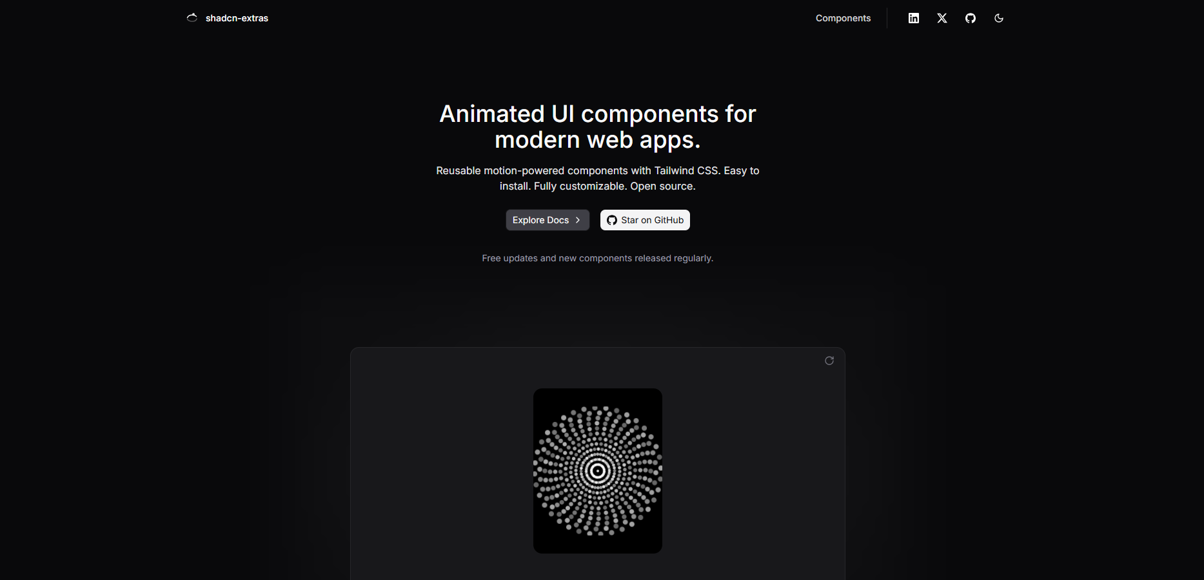Open the GitHub icon in header
The image size is (1204, 580).
(x=971, y=18)
